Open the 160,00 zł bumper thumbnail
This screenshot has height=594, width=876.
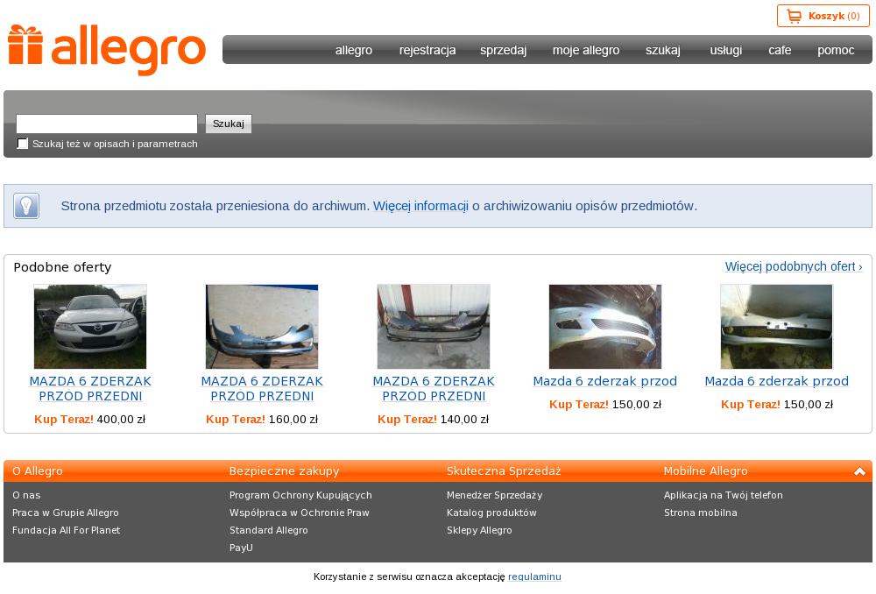[x=262, y=326]
